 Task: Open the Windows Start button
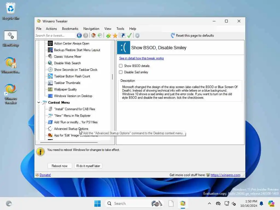tap(97, 203)
